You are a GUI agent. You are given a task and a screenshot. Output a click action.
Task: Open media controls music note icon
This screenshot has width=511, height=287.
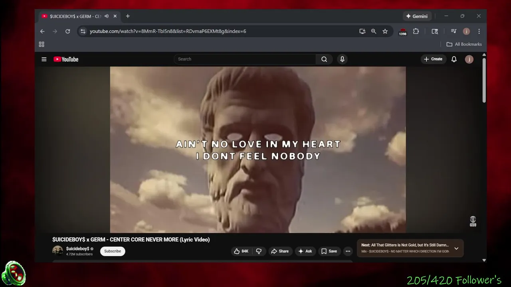coord(454,31)
